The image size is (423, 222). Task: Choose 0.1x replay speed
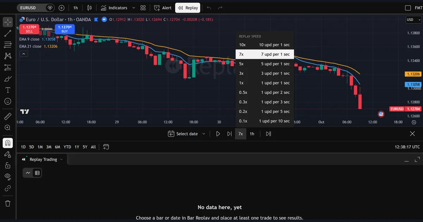click(264, 121)
